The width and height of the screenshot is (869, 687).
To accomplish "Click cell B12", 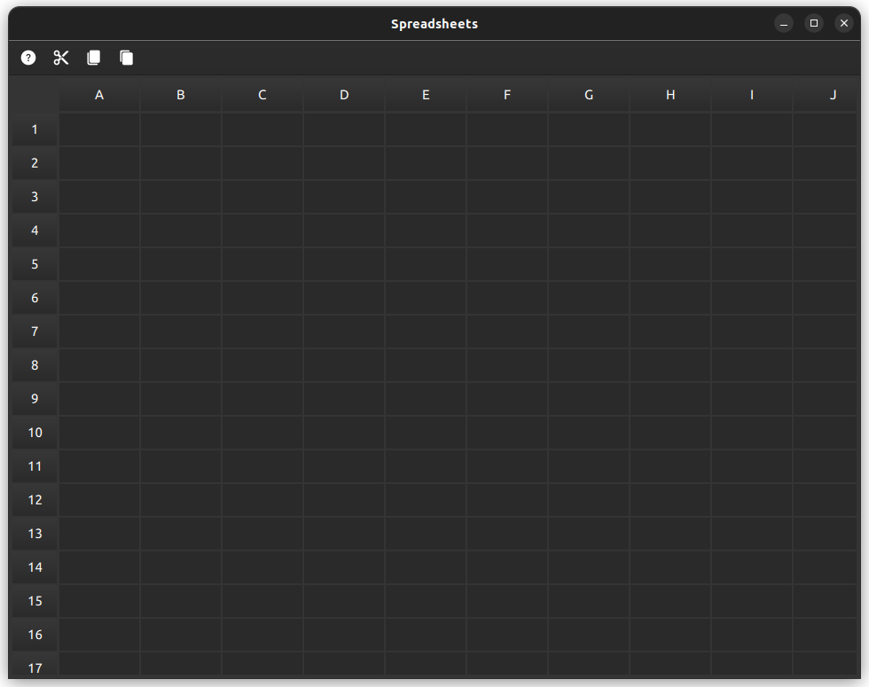I will (x=180, y=500).
